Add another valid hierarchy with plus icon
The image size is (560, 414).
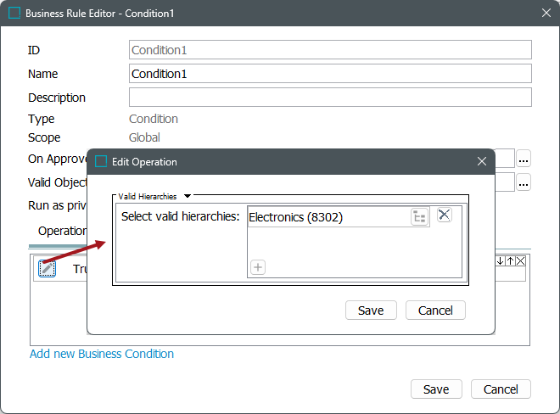258,267
